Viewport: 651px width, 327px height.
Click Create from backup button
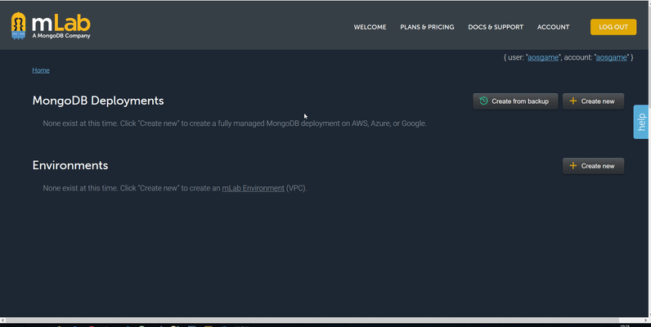click(515, 101)
